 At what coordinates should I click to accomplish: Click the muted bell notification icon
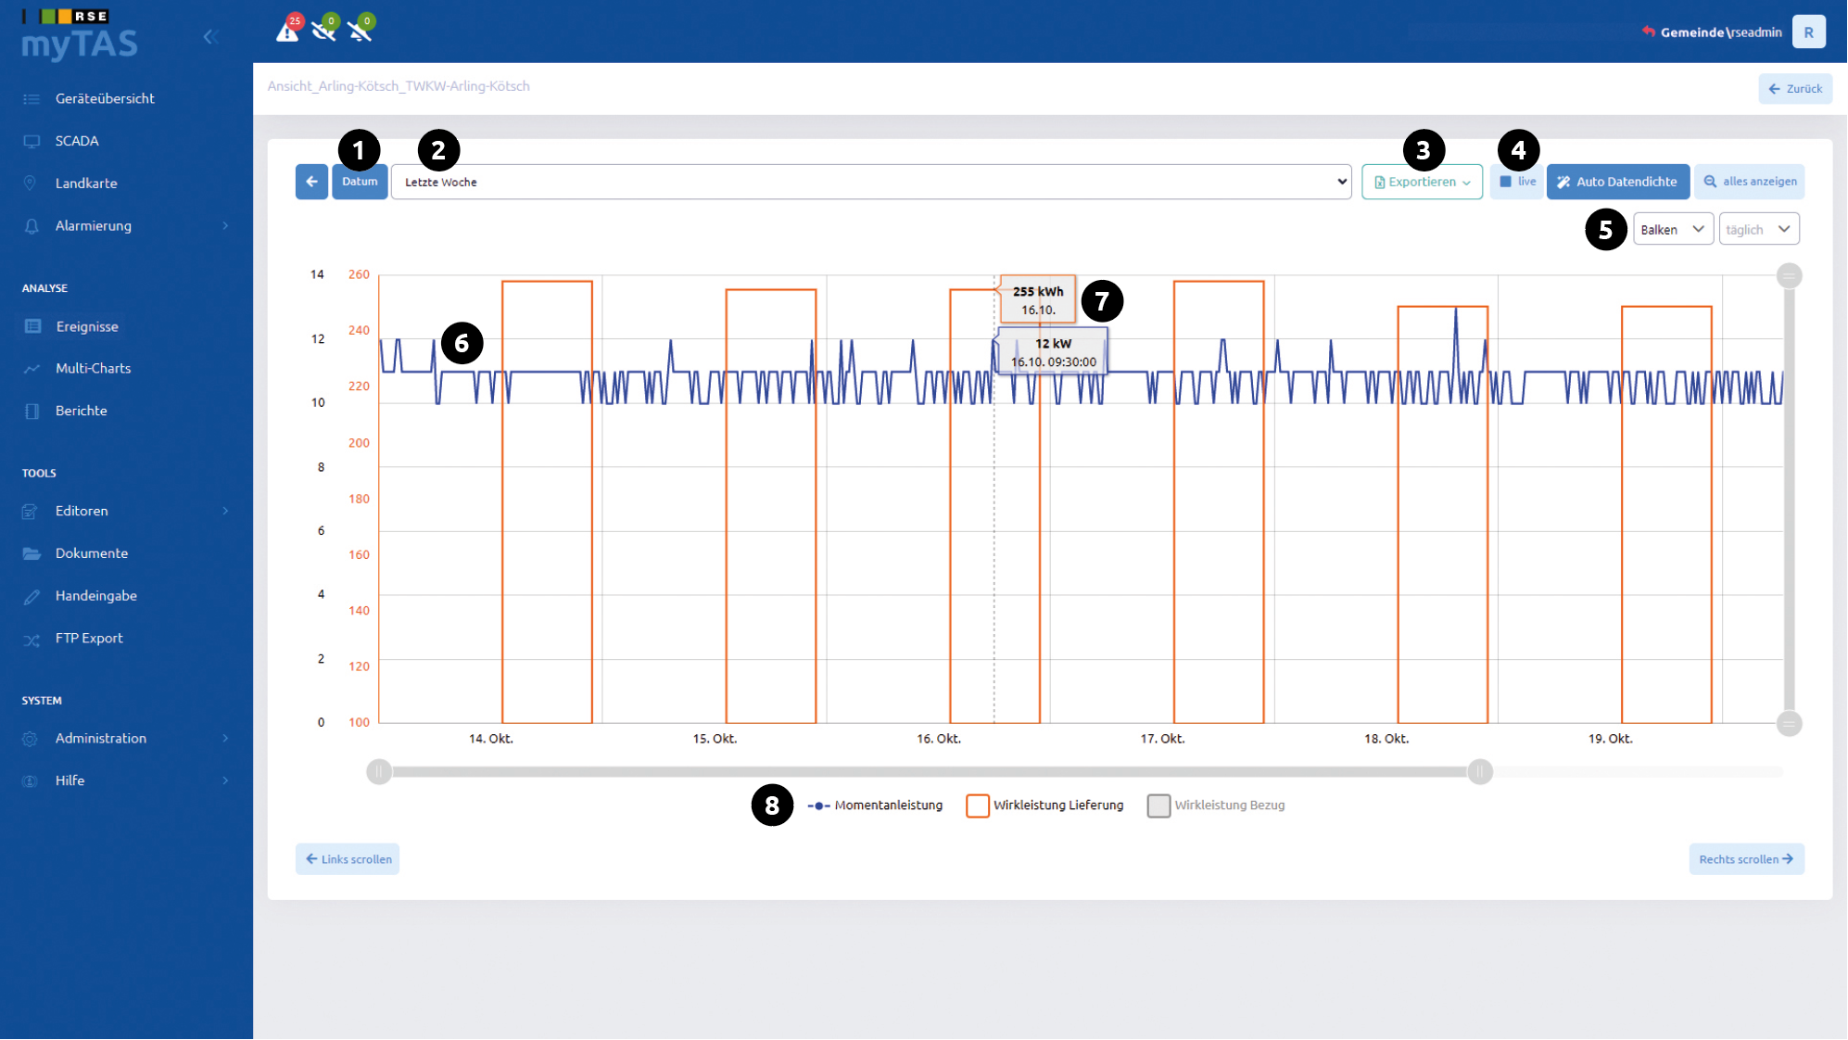click(x=361, y=31)
